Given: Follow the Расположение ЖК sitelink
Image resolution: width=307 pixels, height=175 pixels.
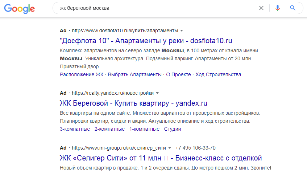Looking at the screenshot, I should 82,74.
